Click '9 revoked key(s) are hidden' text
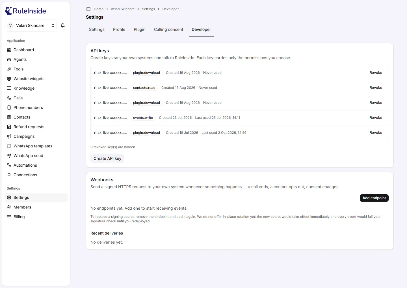Screen dimensions: 407x288 [113, 147]
